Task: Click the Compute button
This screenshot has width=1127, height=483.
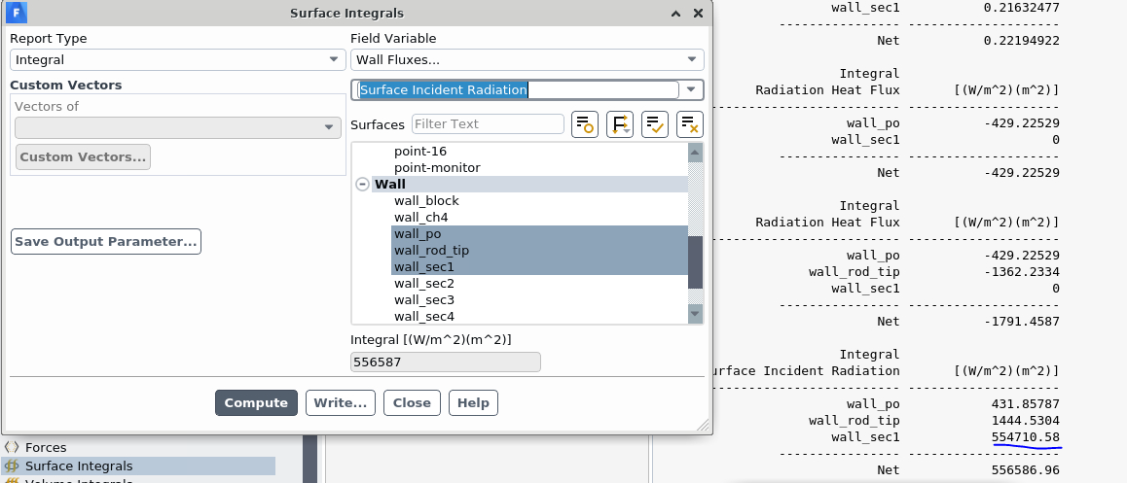Action: click(256, 403)
